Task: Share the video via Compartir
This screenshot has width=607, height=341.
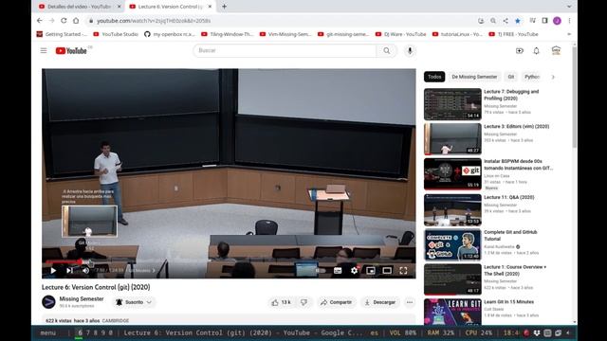Action: coord(336,302)
